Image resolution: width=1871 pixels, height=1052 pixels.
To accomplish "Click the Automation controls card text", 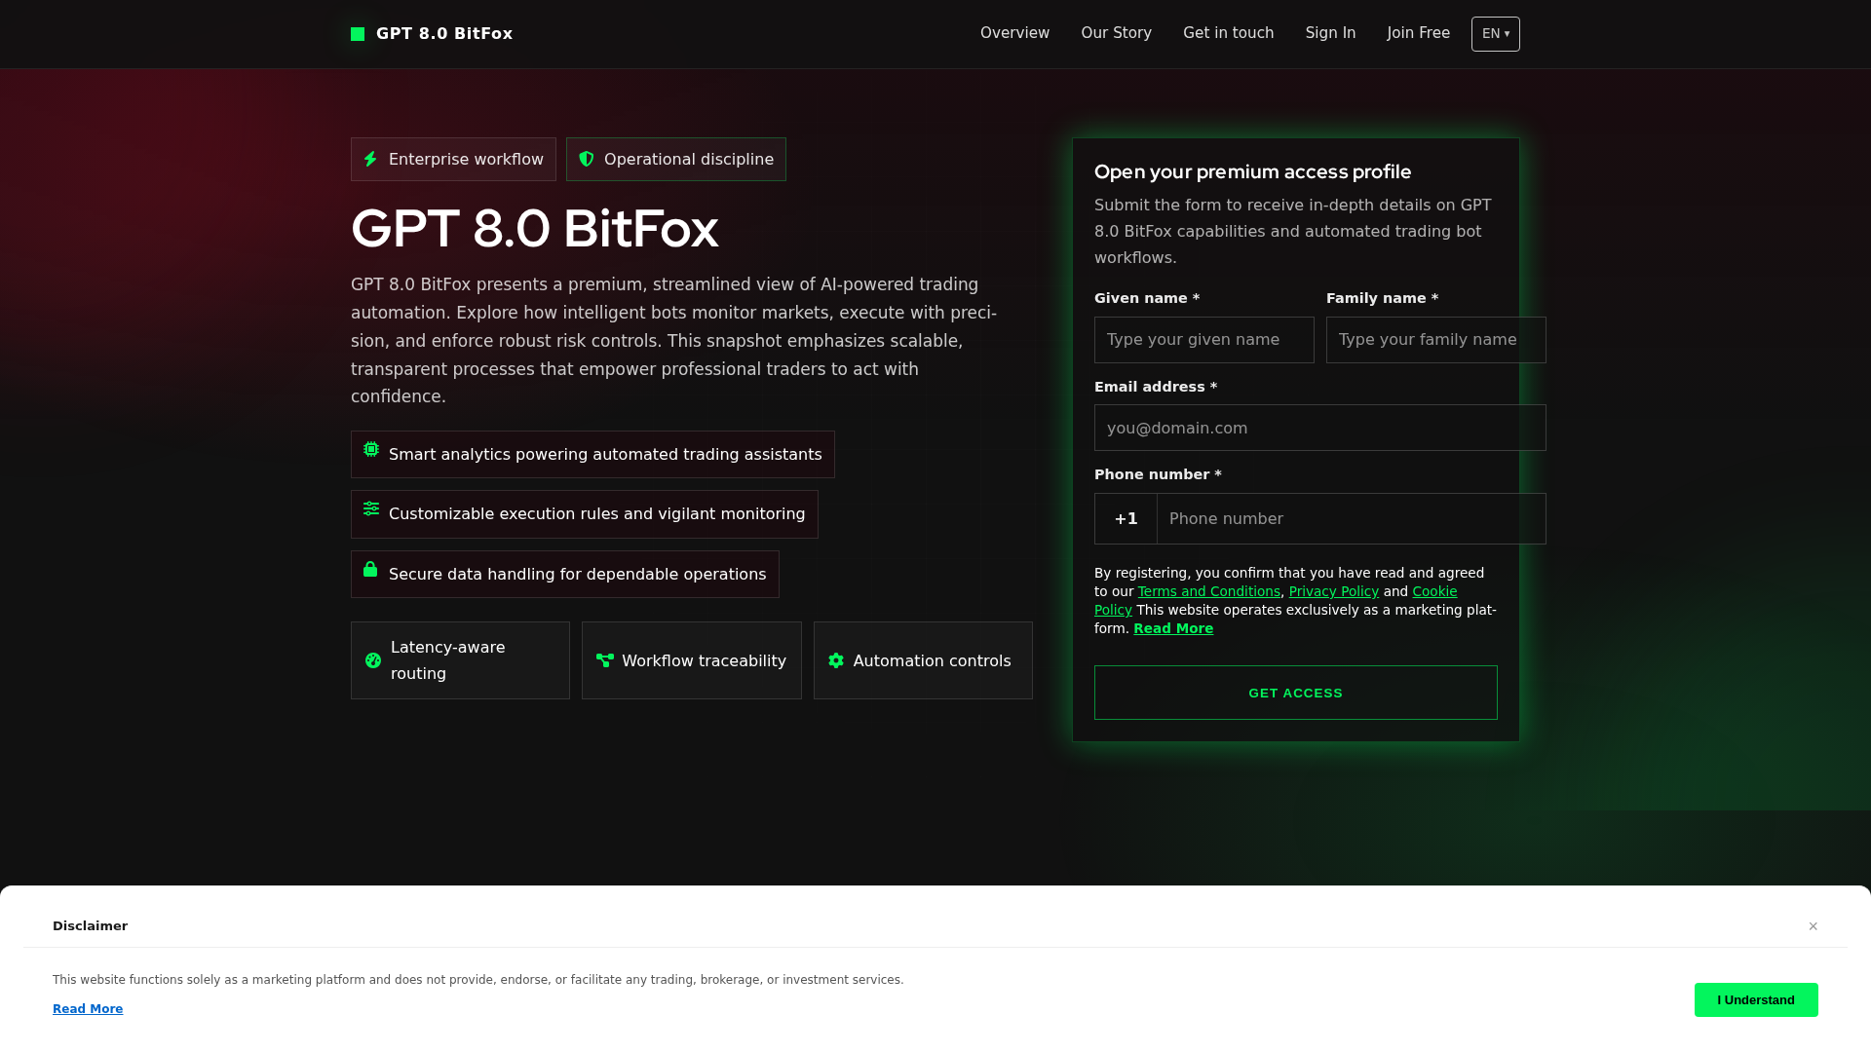I will click(x=933, y=660).
